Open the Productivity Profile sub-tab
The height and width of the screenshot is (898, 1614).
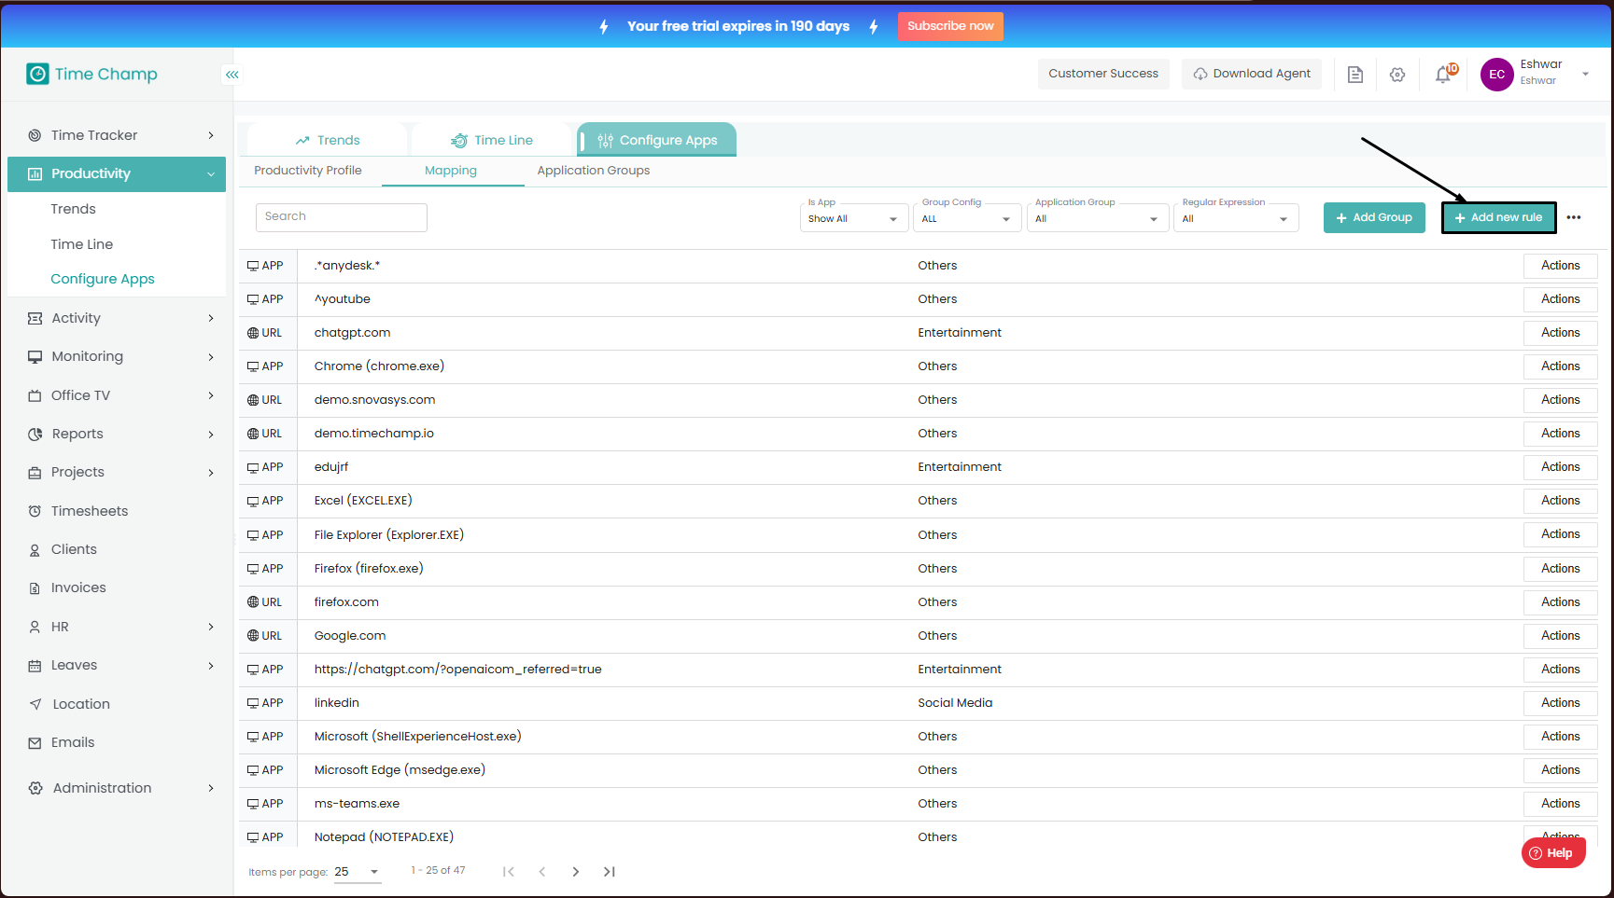[x=308, y=171]
